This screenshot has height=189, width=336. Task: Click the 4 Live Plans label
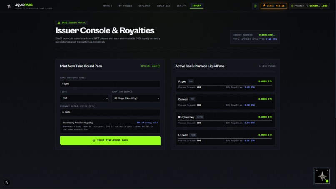pos(267,66)
